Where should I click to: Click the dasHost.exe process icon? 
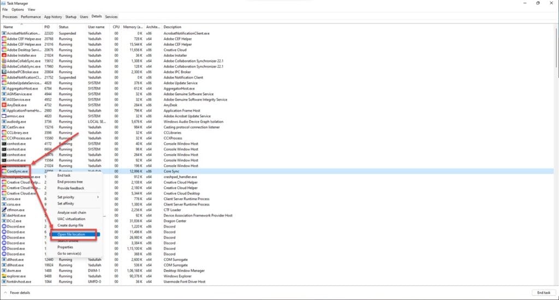pyautogui.click(x=4, y=215)
